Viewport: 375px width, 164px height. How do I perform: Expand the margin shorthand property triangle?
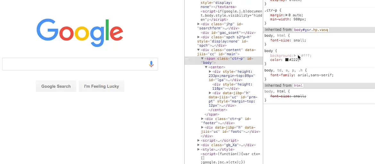pyautogui.click(x=287, y=15)
